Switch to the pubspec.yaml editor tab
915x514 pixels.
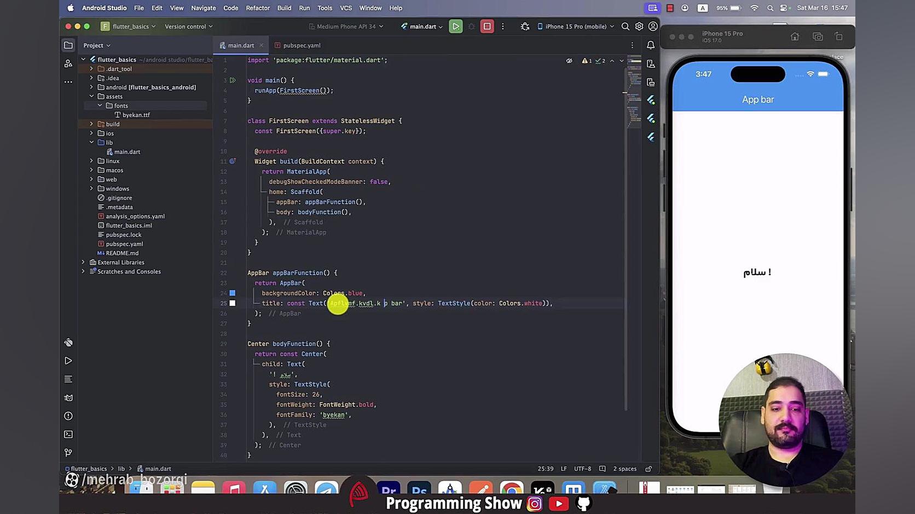point(302,45)
